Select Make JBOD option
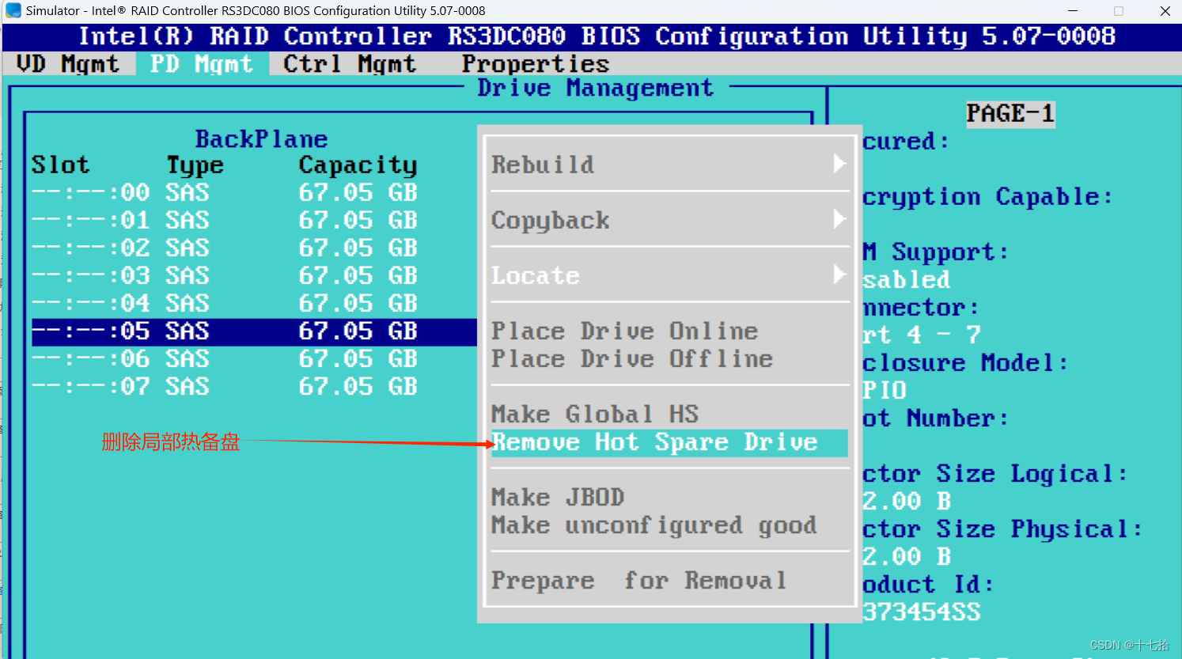Image resolution: width=1182 pixels, height=659 pixels. click(x=558, y=497)
